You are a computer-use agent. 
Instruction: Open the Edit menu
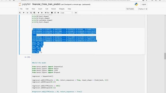click(27, 9)
